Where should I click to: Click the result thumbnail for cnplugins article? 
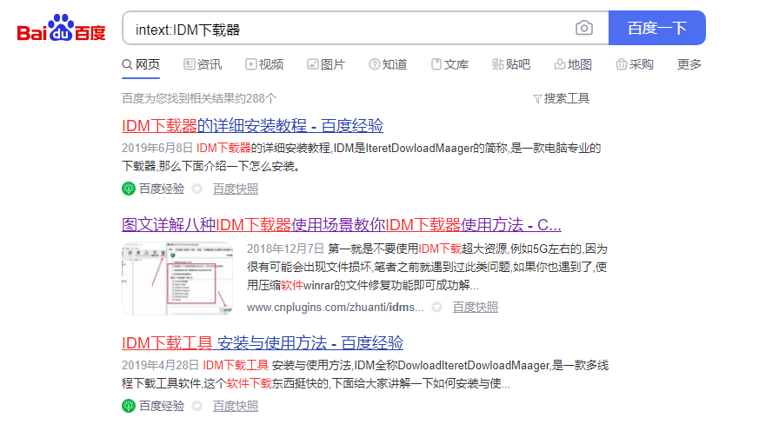pyautogui.click(x=177, y=279)
